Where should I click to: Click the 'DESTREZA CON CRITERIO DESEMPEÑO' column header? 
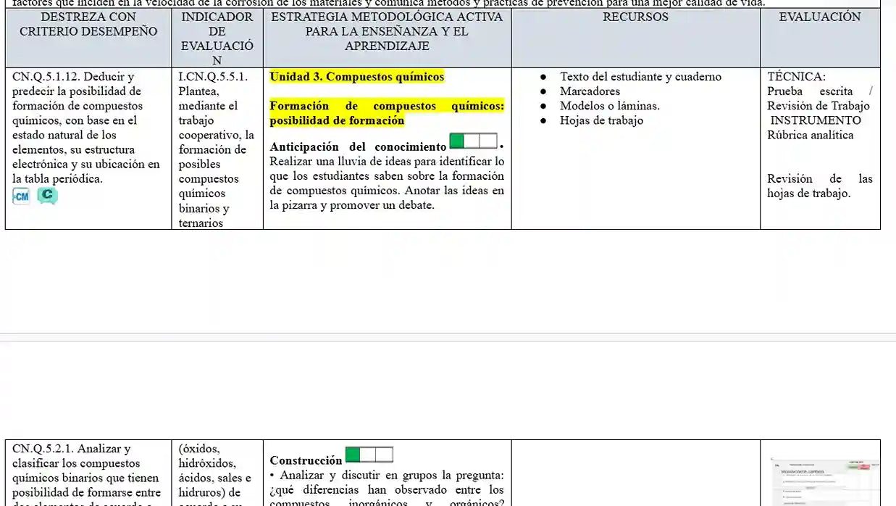(x=88, y=24)
